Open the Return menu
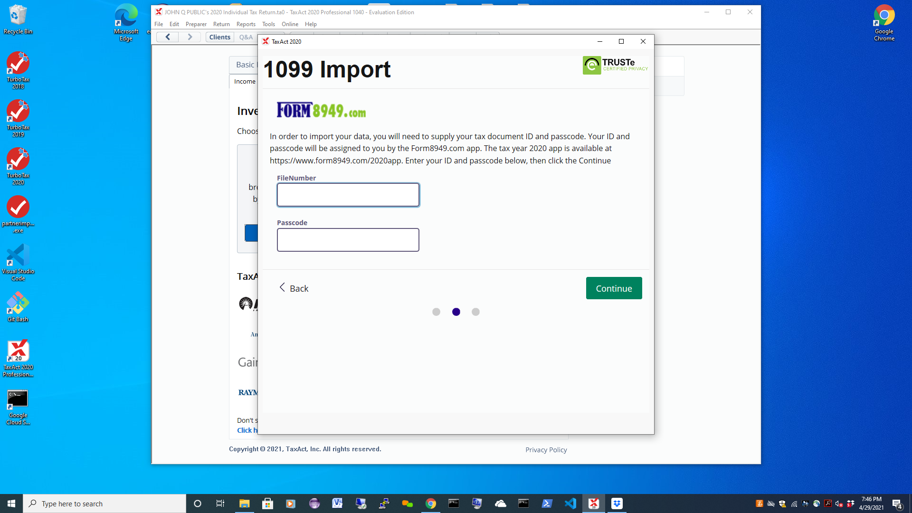912x513 pixels. [221, 24]
